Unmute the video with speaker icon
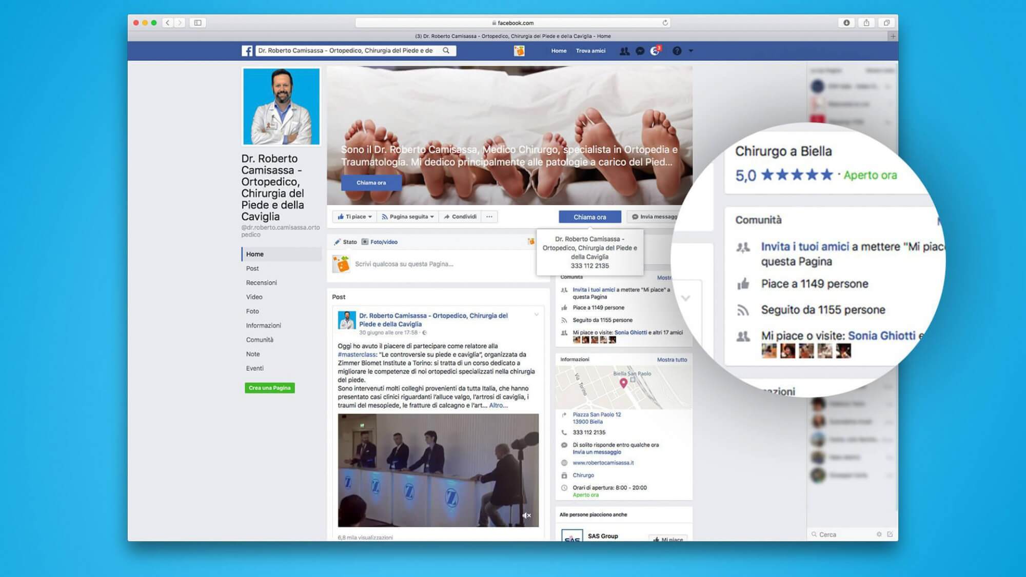 (x=526, y=515)
